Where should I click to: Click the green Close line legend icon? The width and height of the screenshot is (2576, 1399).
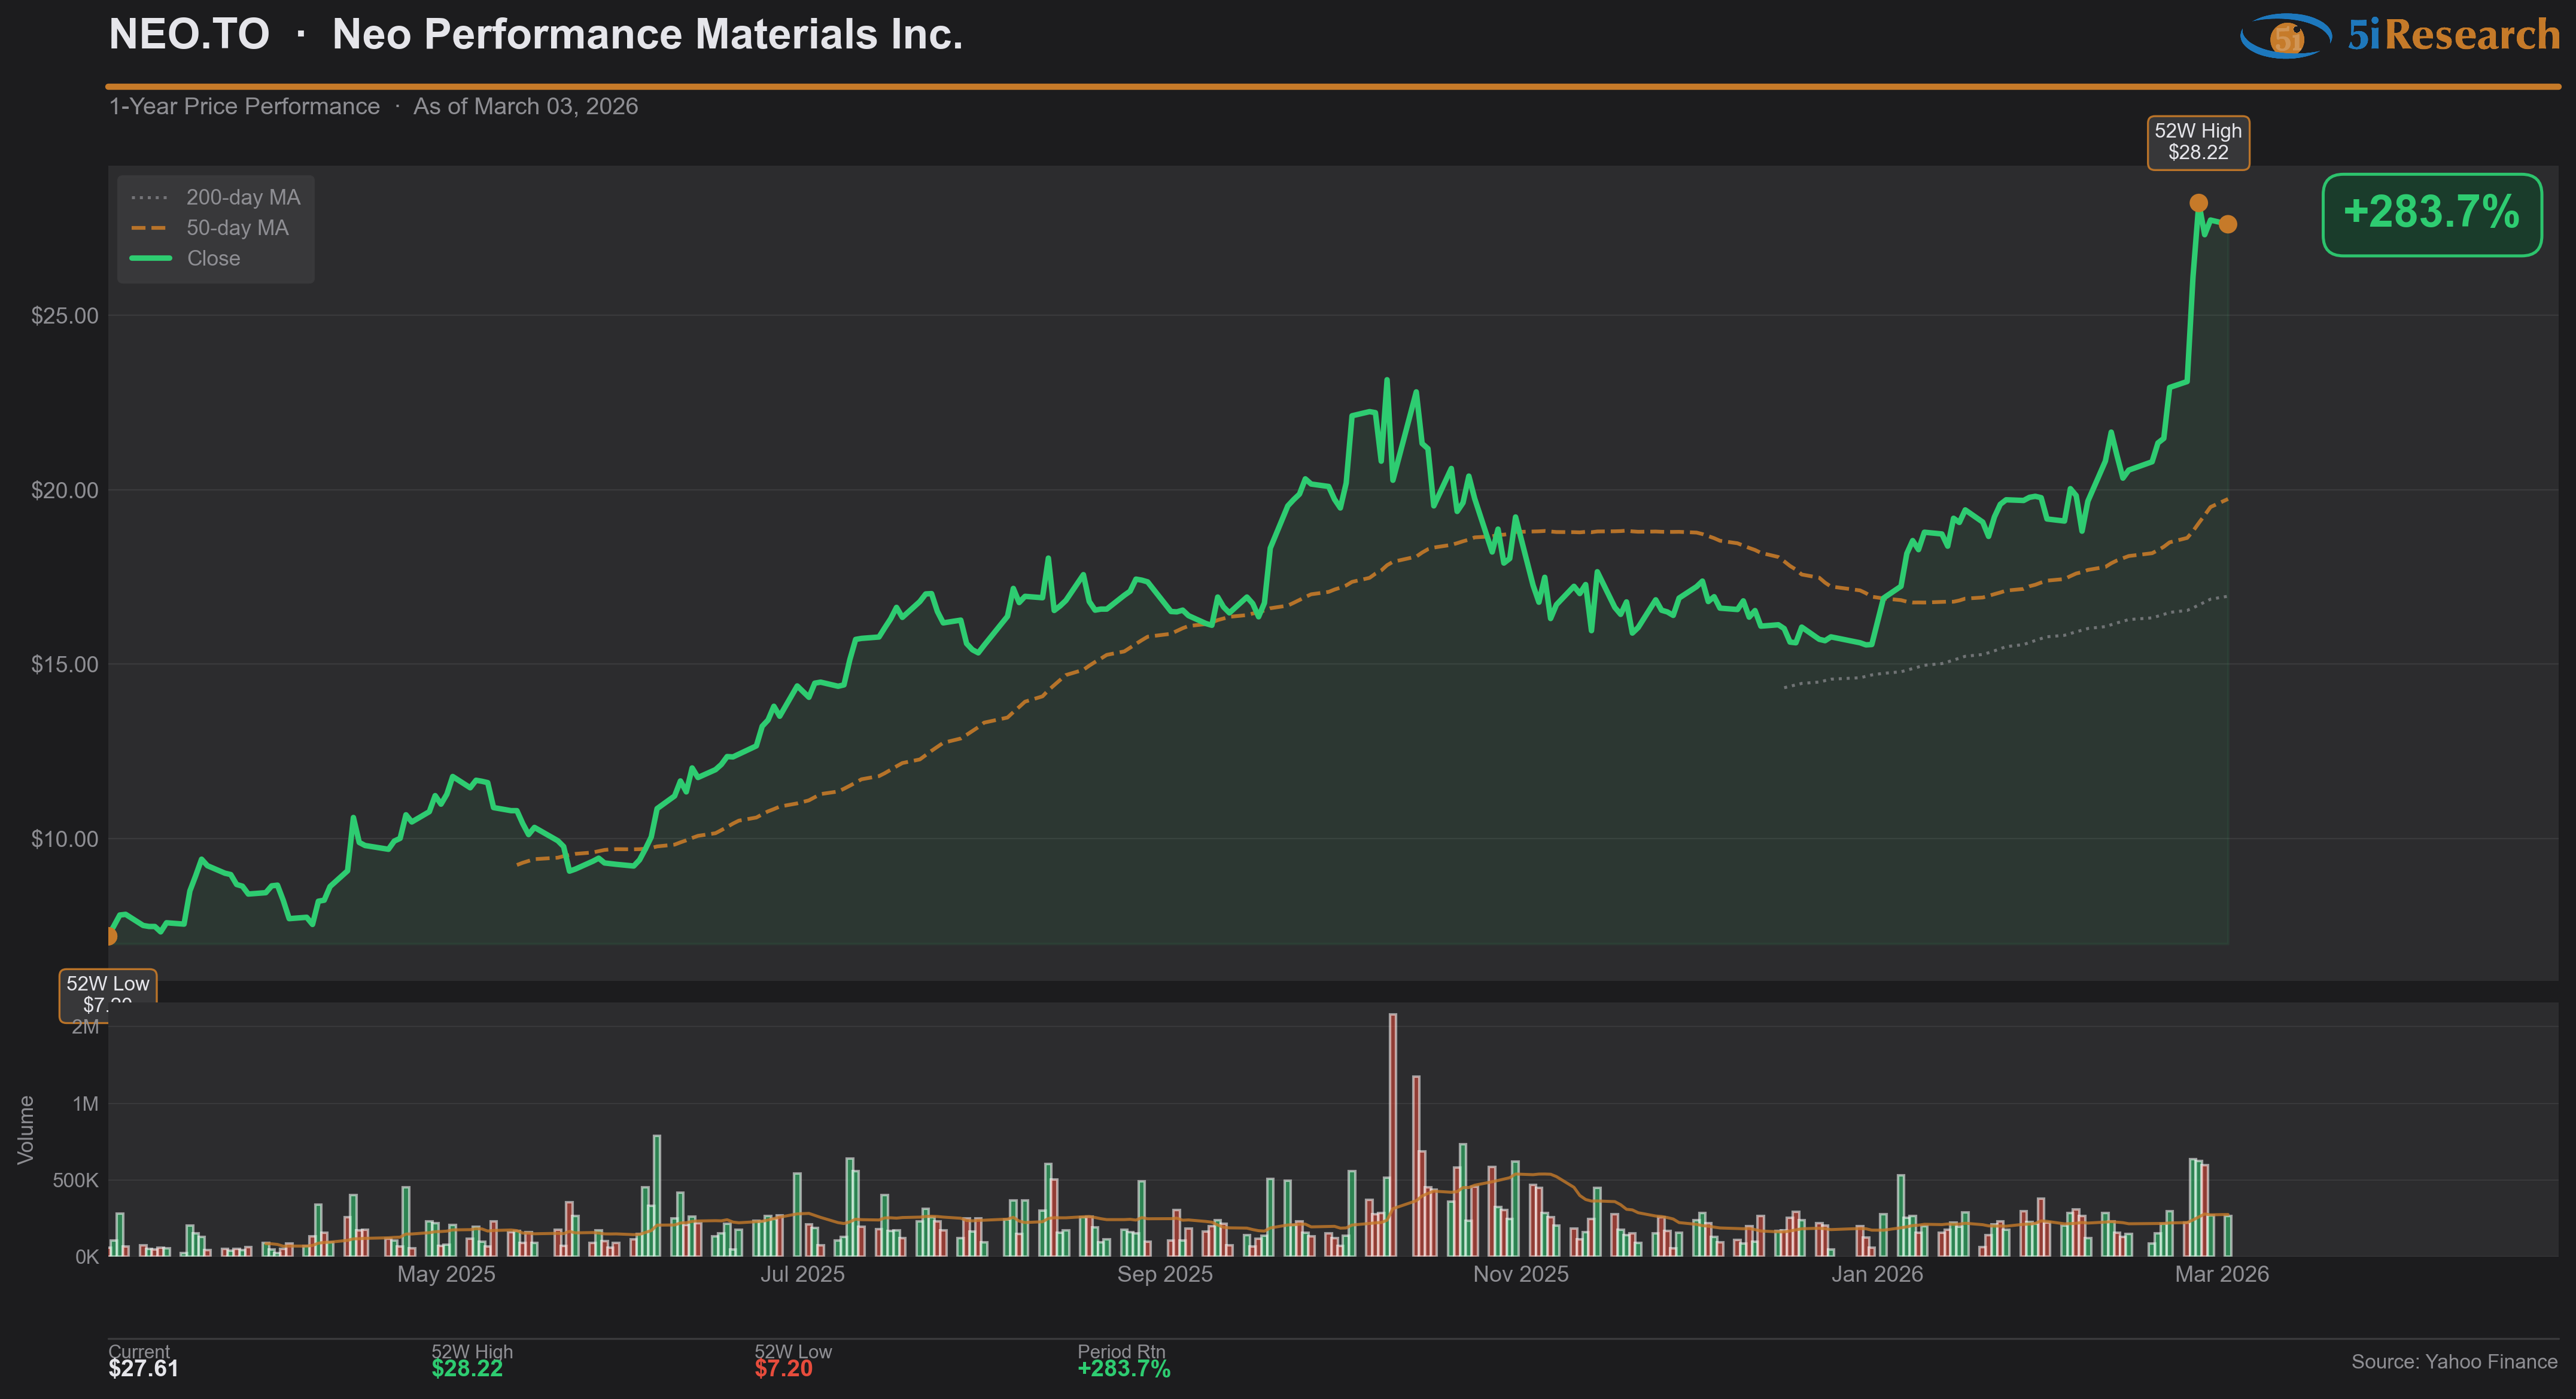[x=150, y=259]
